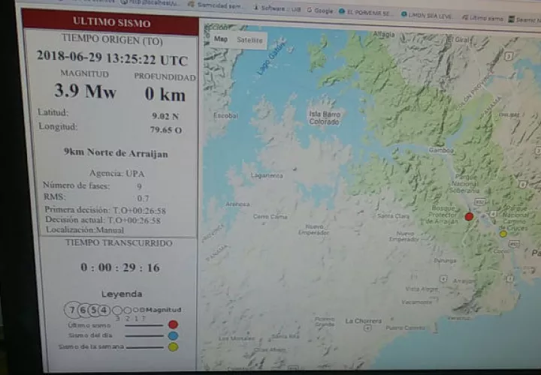Click the yellow Sismo de la semana circle
The image size is (541, 375).
click(x=174, y=346)
